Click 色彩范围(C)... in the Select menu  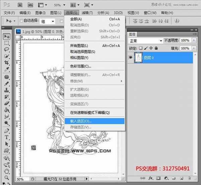[80, 66]
